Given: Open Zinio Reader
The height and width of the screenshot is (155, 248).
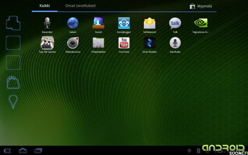Looking at the screenshot, I should [150, 45].
